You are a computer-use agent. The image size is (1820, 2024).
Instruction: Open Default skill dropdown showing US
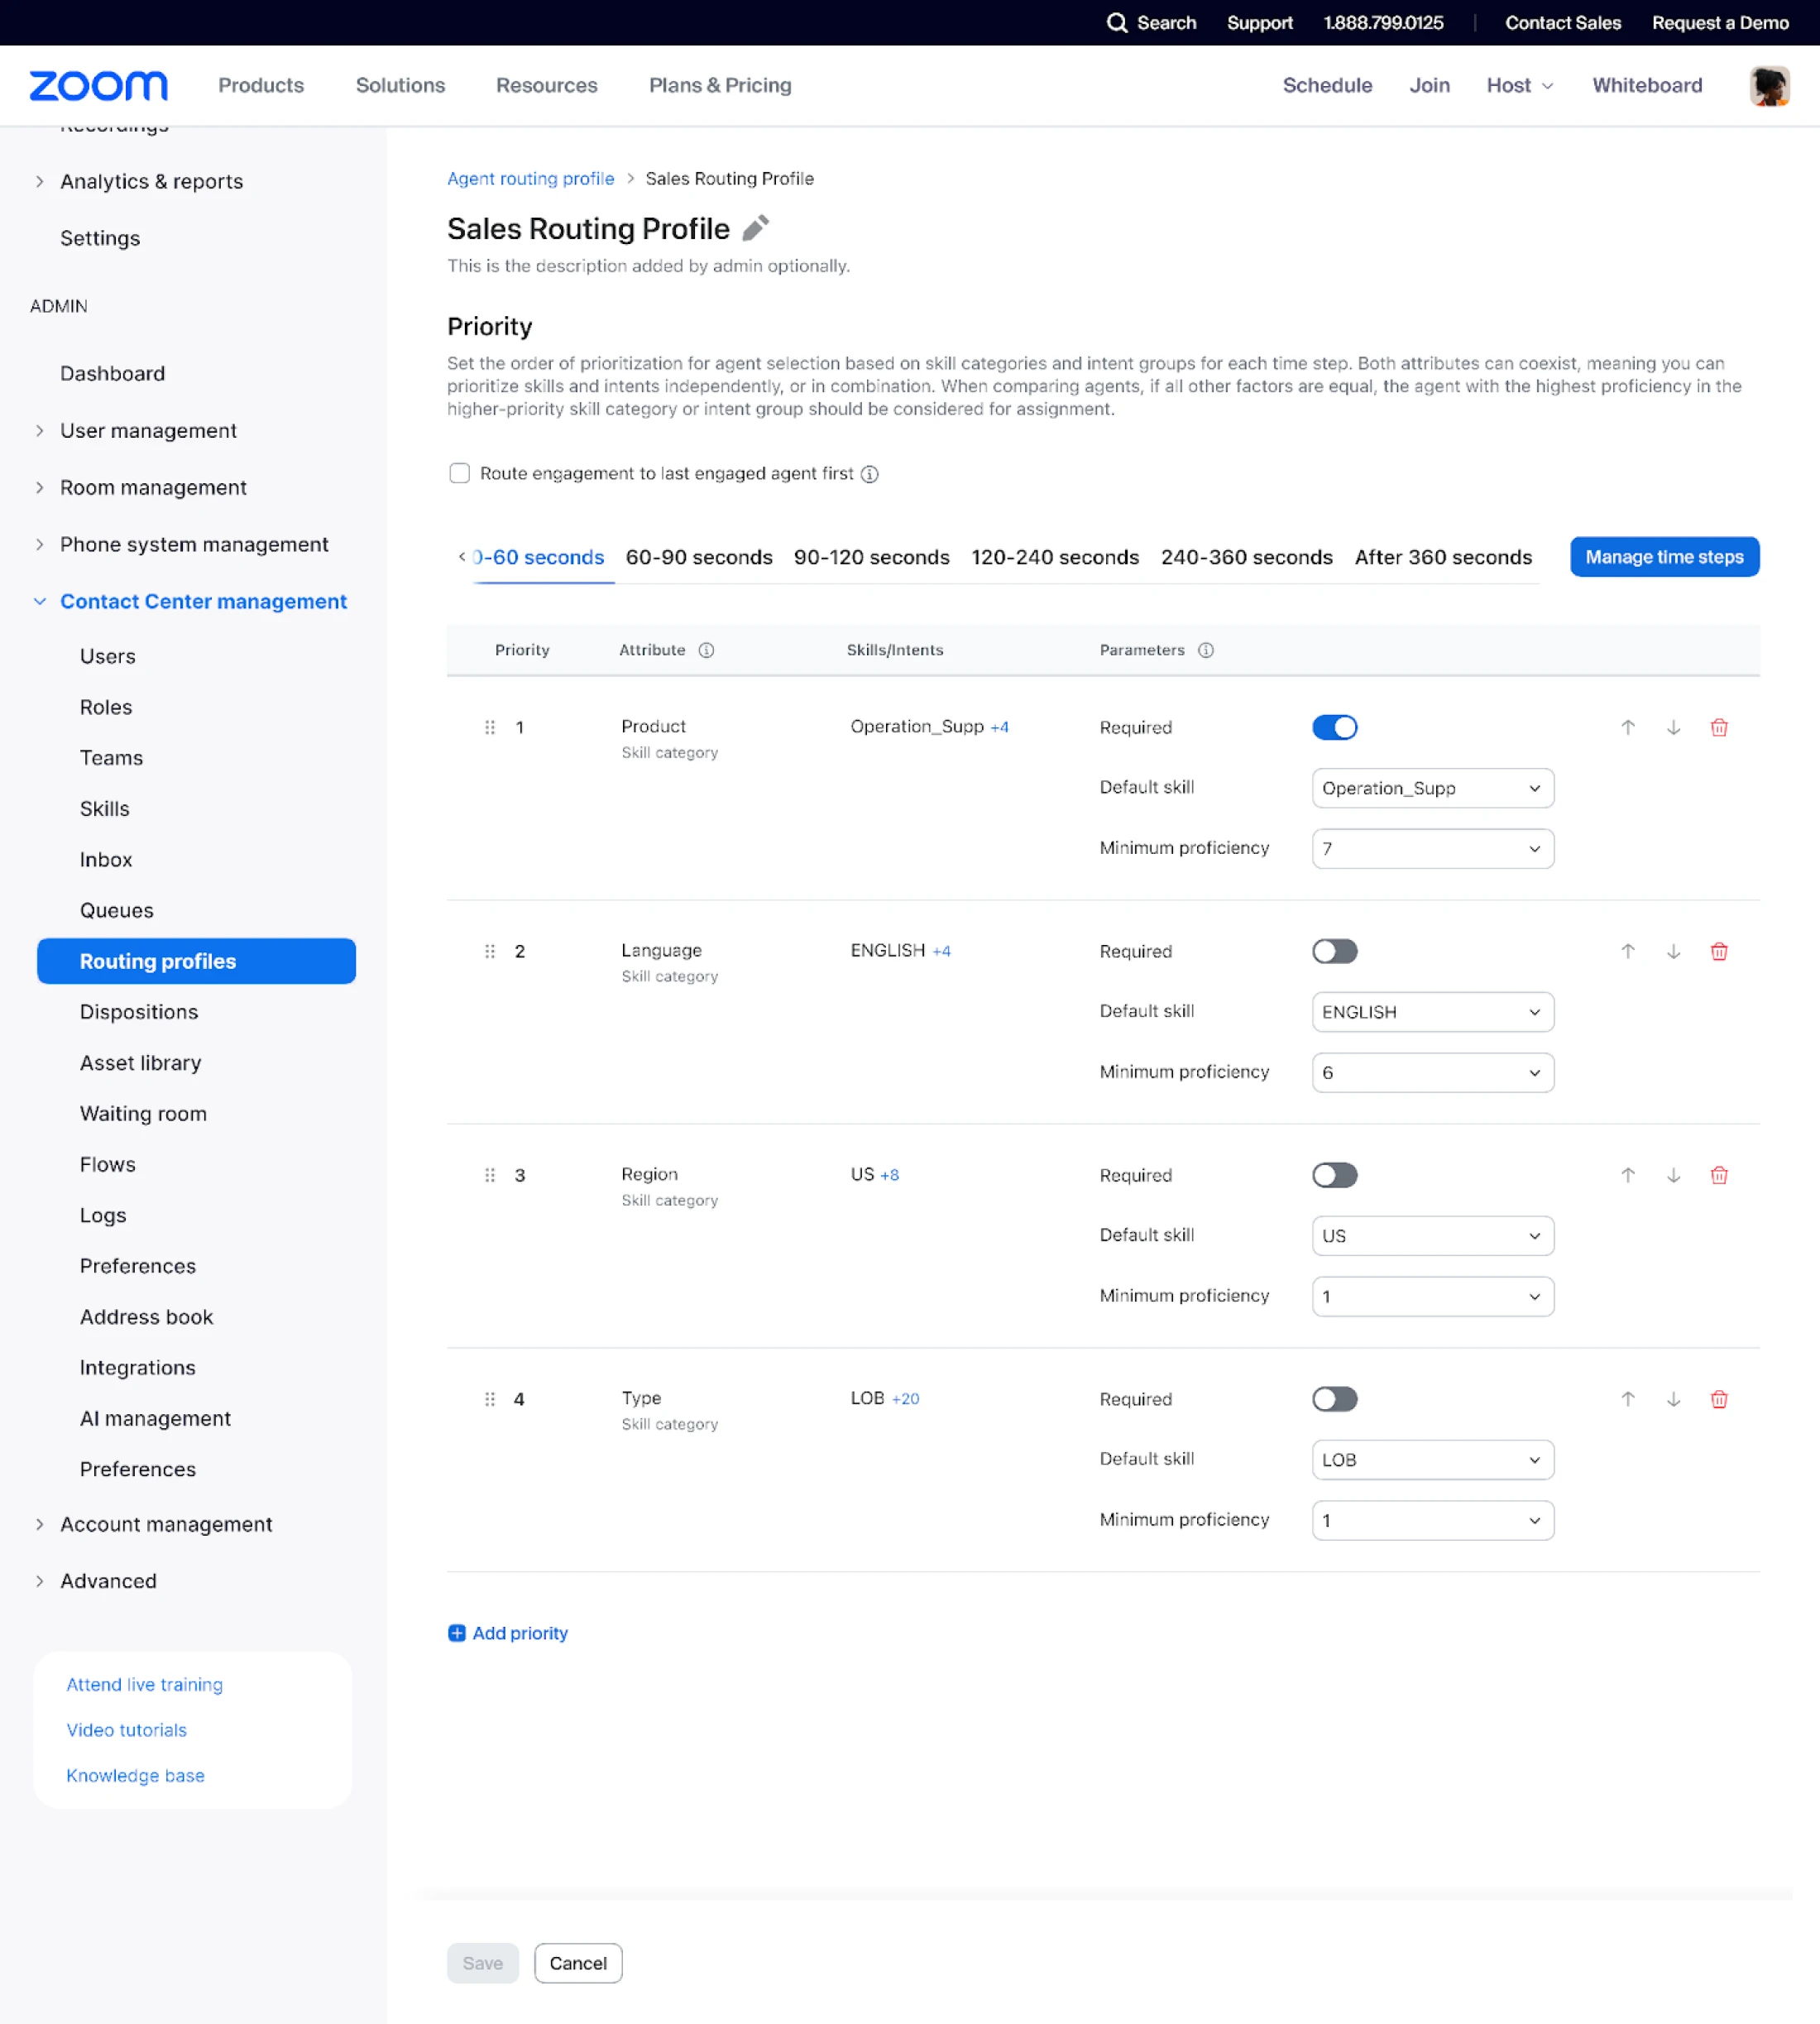point(1432,1236)
